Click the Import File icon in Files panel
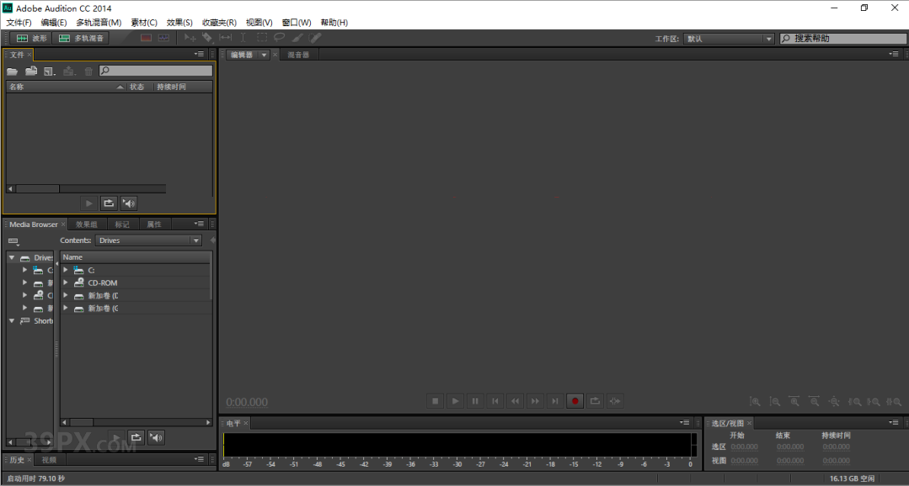This screenshot has height=486, width=909. 31,71
